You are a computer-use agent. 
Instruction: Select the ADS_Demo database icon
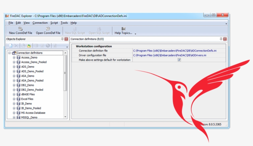(x=19, y=67)
